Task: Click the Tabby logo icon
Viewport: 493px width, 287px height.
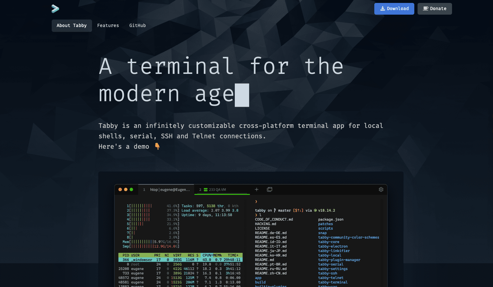Action: (x=55, y=9)
